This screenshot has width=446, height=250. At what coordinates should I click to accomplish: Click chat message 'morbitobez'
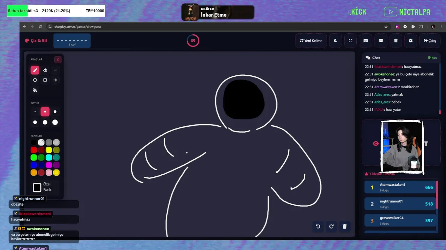pos(410,87)
